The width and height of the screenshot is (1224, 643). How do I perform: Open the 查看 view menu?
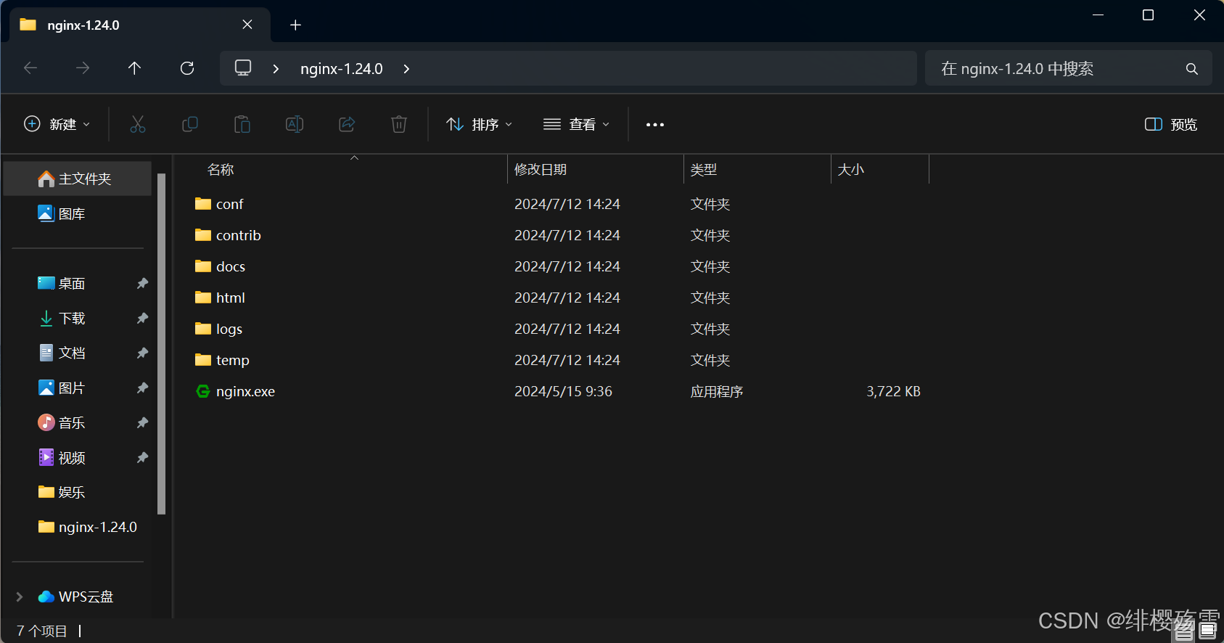pos(577,124)
